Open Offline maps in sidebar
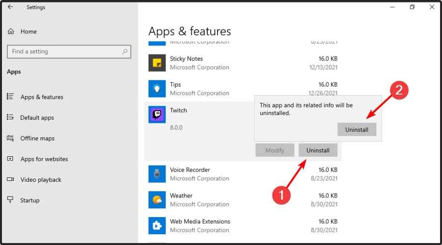This screenshot has height=245, width=442. point(37,138)
